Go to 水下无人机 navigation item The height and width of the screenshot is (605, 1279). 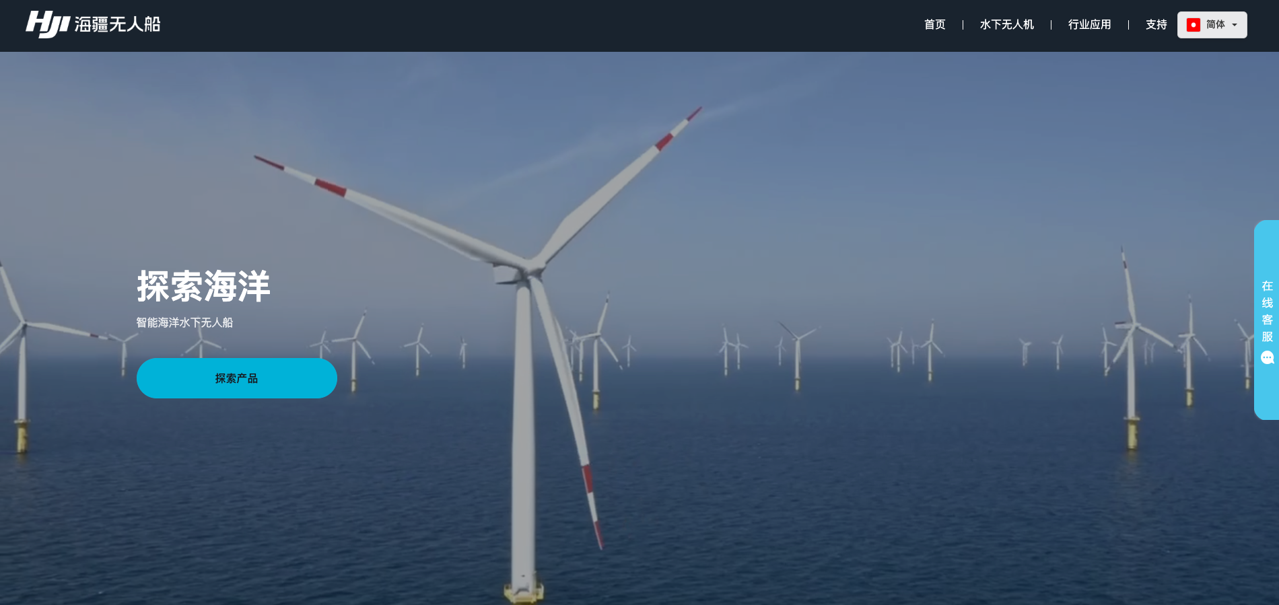1006,25
